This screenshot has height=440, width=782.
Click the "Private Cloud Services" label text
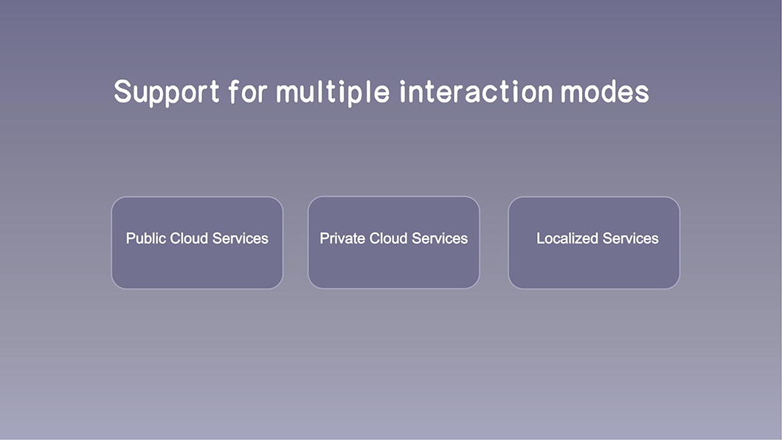(393, 238)
